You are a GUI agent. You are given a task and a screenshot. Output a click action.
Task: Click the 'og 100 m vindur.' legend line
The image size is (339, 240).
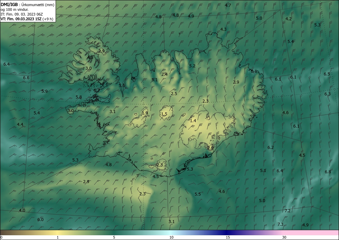point(15,9)
